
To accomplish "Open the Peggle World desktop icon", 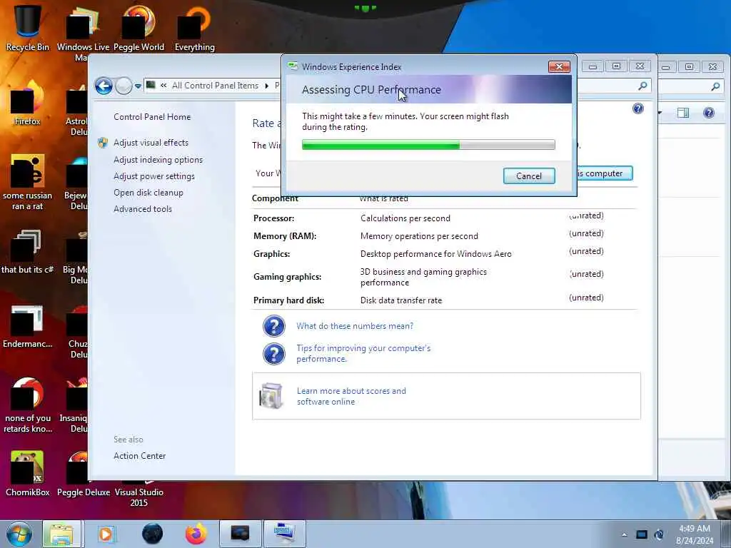I will [138, 27].
